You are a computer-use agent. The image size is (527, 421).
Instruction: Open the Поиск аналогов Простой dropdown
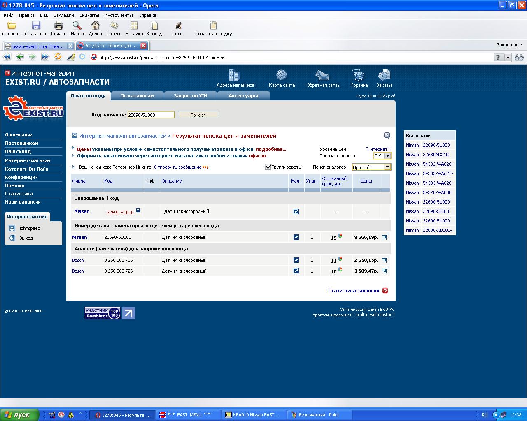[371, 167]
